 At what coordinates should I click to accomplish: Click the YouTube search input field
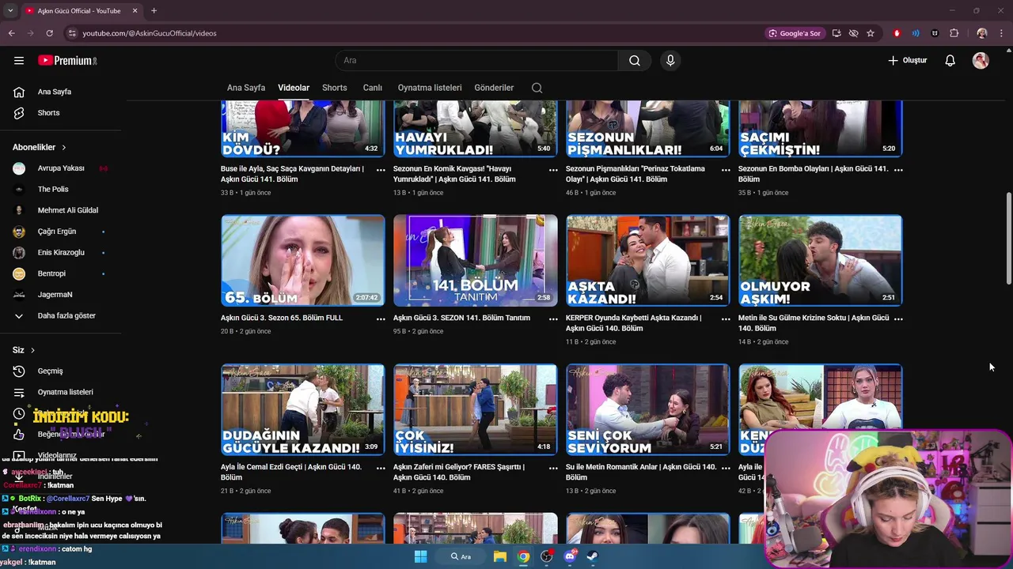coord(476,60)
